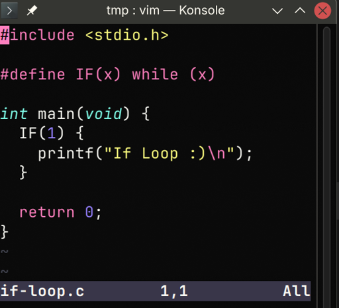Click on '<stdio.h>' header text
Screen dimensions: 339x308
[127, 35]
